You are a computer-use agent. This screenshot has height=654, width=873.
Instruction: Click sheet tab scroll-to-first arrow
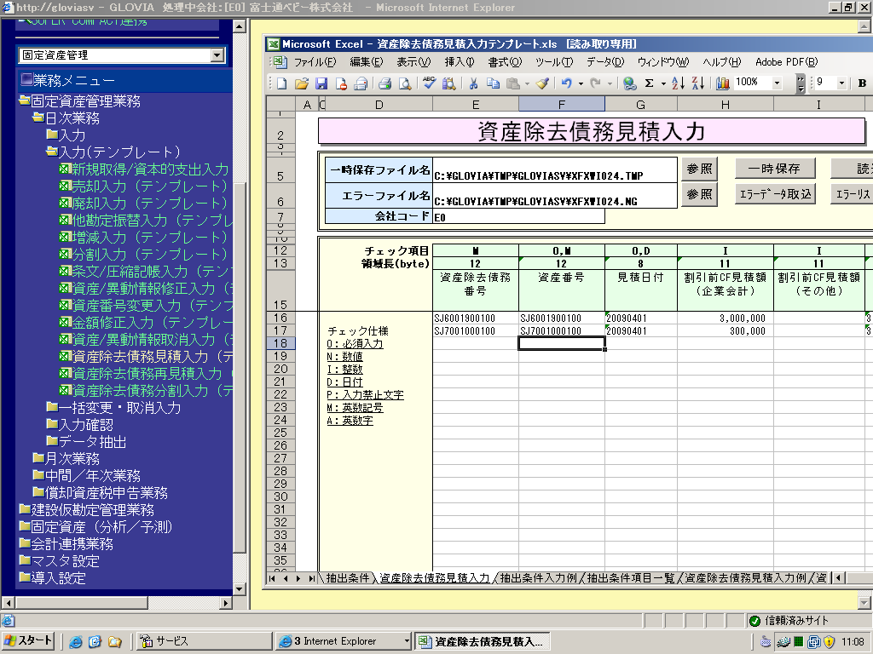click(272, 578)
